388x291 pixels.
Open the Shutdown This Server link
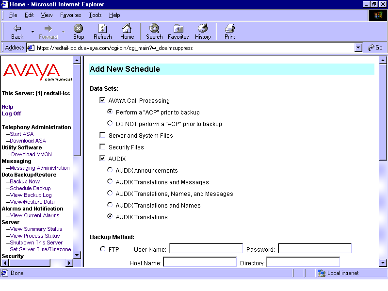click(x=36, y=243)
